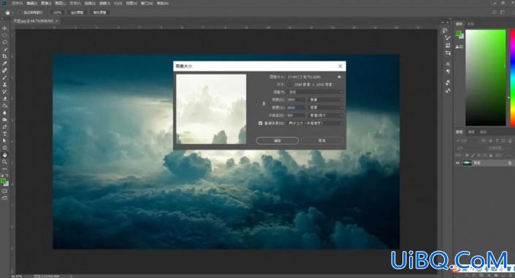Select the Hand tool in the toolbar

coord(4,155)
